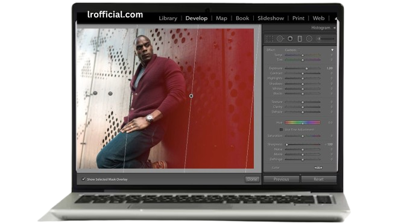Click the Effect label text
Image resolution: width=404 pixels, height=224 pixels.
tap(271, 50)
